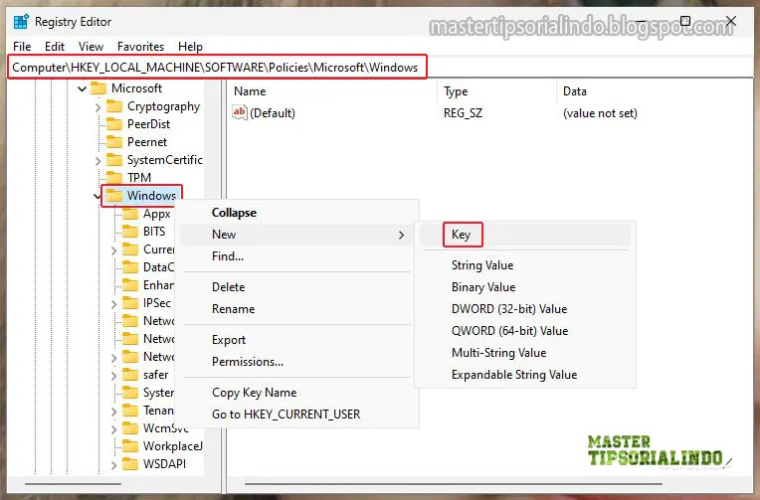Open the Edit menu
Image resolution: width=760 pixels, height=500 pixels.
click(55, 47)
